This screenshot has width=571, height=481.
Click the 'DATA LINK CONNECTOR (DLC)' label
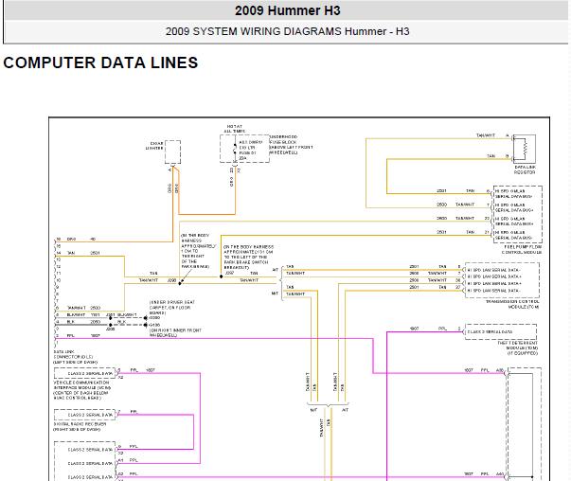tap(76, 357)
